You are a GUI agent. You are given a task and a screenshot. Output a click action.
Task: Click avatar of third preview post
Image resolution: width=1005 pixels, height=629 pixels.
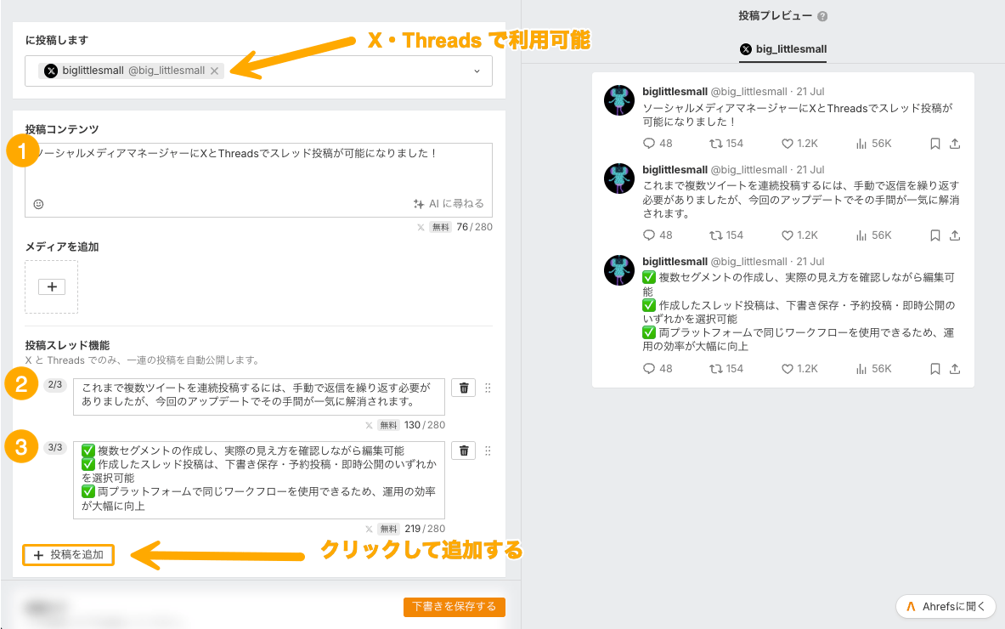click(619, 270)
